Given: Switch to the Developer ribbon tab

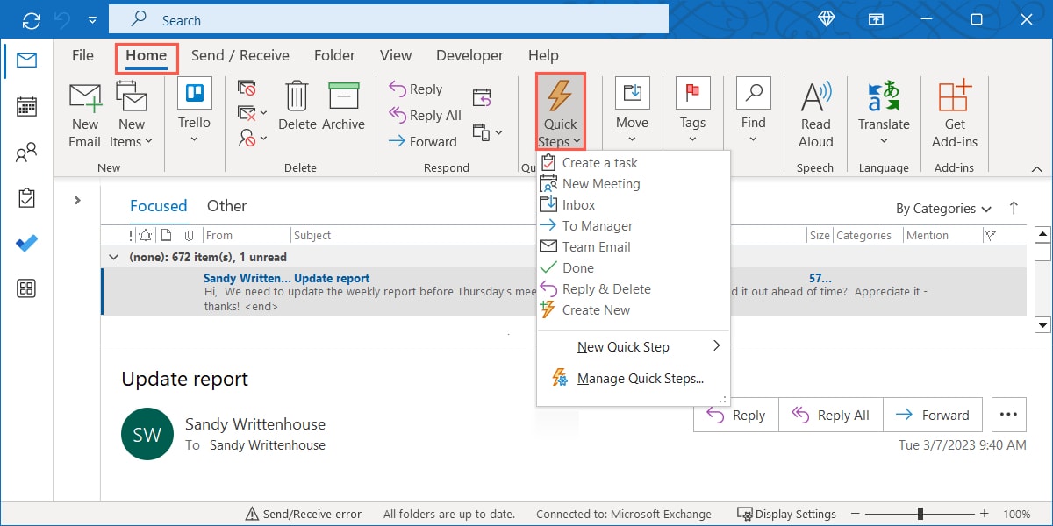Looking at the screenshot, I should (469, 54).
